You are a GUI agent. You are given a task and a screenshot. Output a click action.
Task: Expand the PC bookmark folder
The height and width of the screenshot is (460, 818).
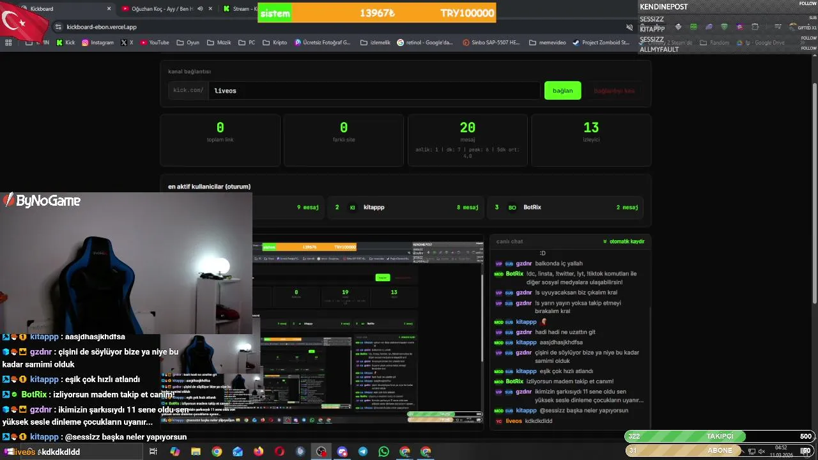247,43
